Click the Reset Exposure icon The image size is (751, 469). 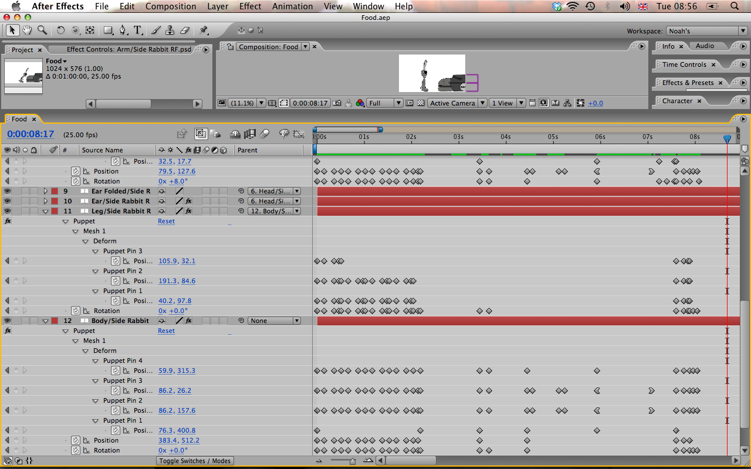580,103
